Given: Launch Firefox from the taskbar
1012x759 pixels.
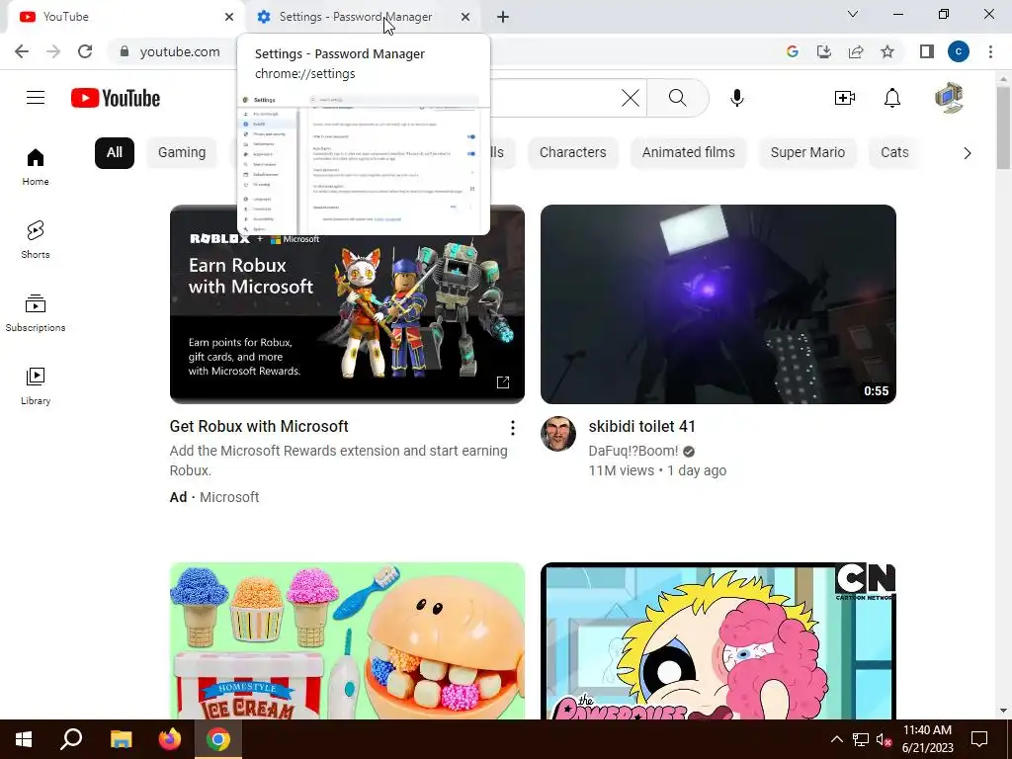Looking at the screenshot, I should pos(170,739).
